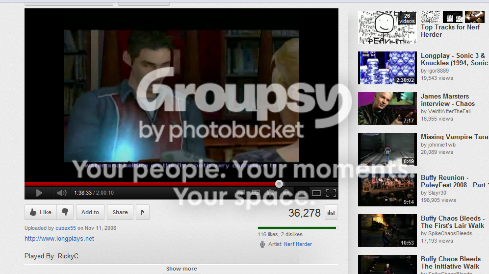The width and height of the screenshot is (489, 274).
Task: Click the Watch Later clock icon
Action: pyautogui.click(x=286, y=193)
